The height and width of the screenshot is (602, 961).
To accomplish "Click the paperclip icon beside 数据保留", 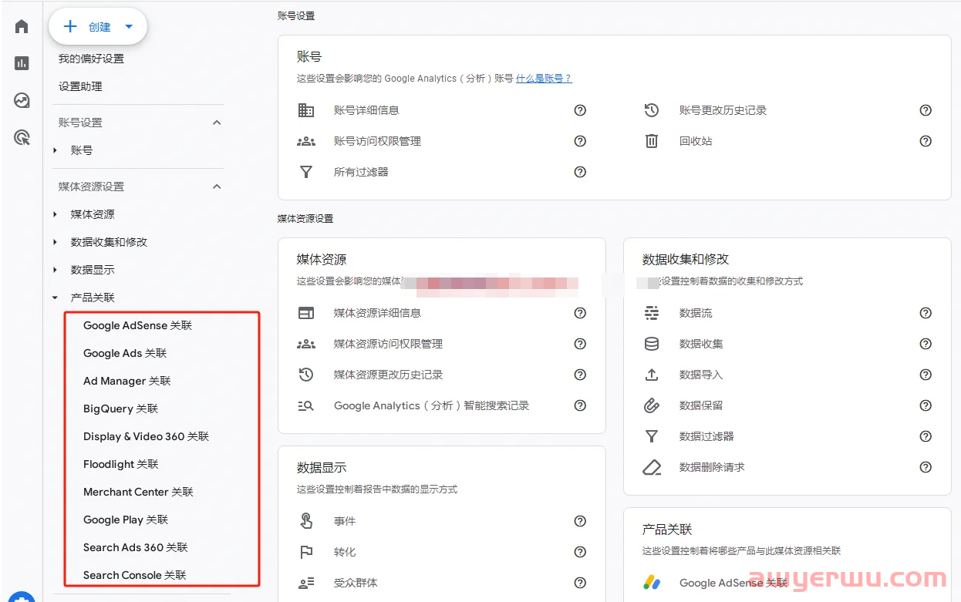I will pos(652,405).
